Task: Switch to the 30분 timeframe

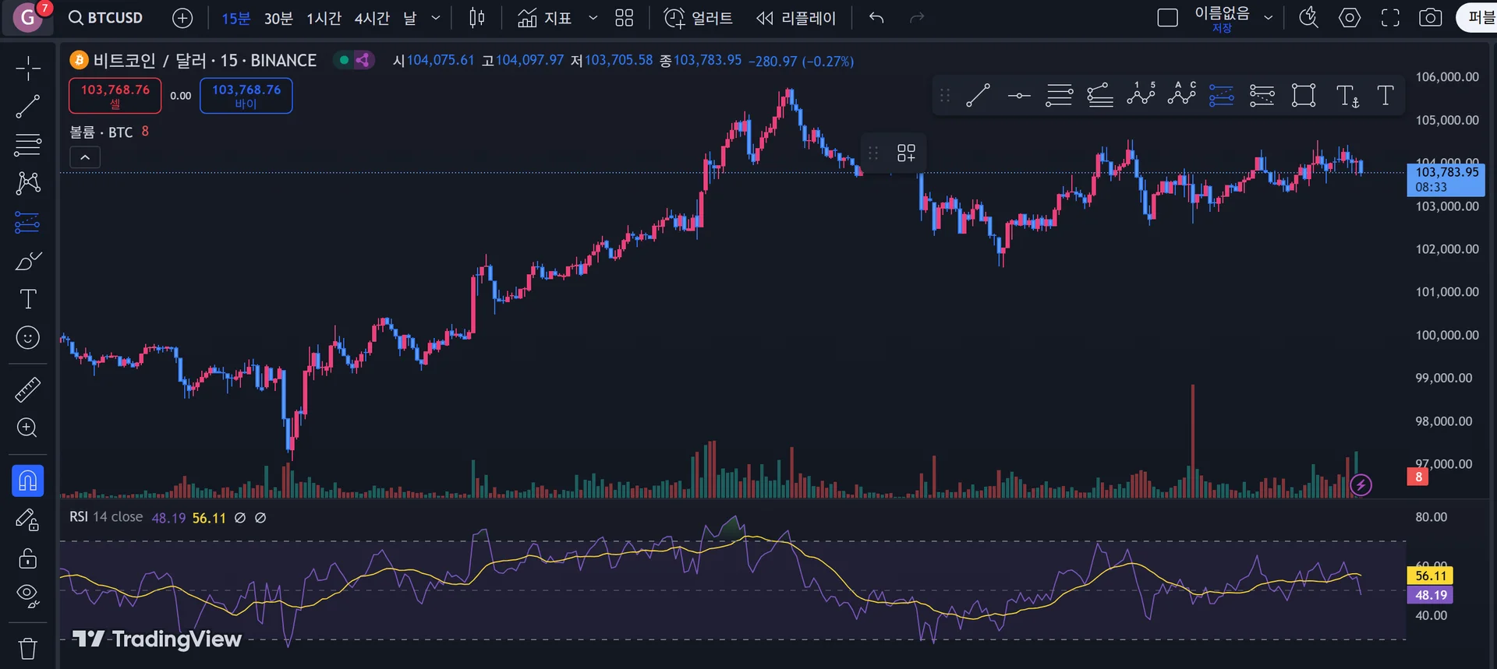Action: (278, 18)
